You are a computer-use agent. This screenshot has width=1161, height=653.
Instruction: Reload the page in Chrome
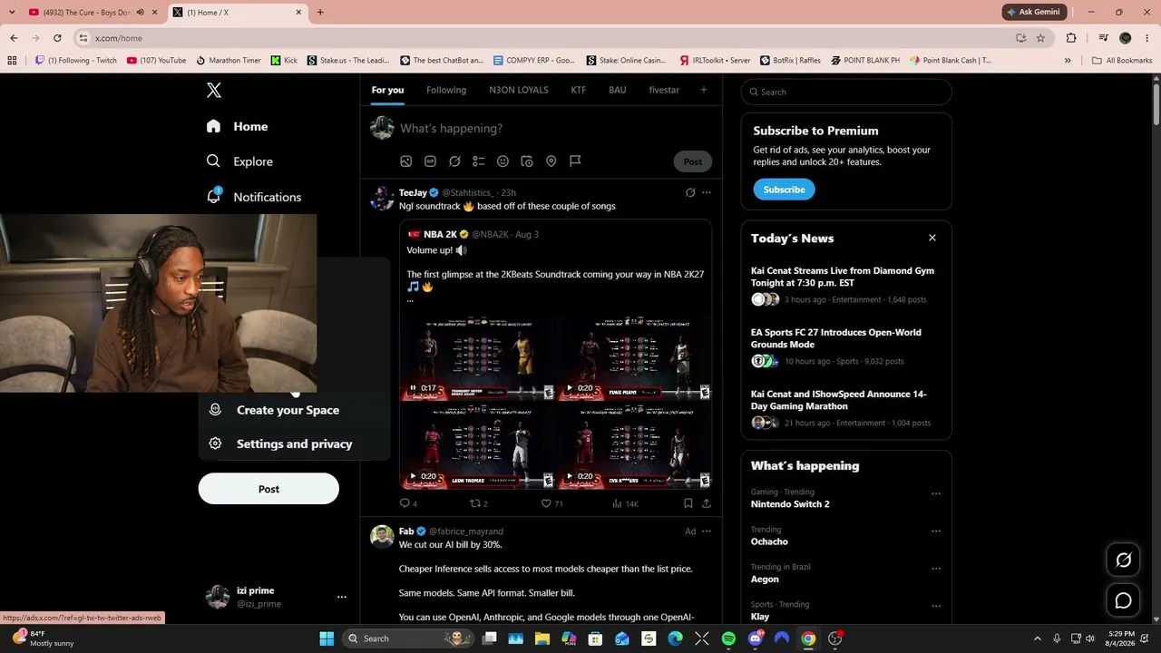(57, 38)
